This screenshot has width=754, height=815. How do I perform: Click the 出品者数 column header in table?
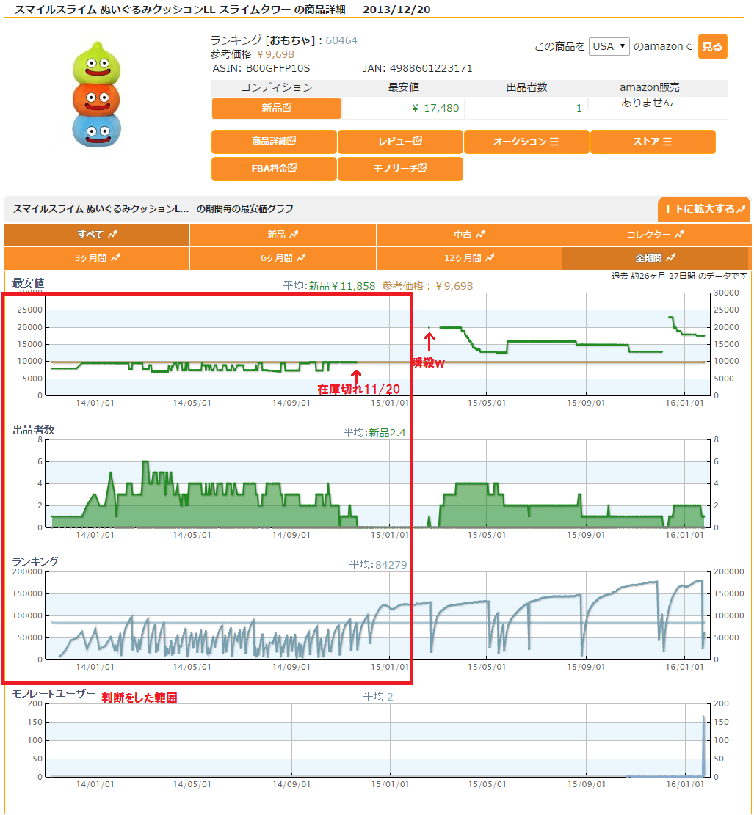click(x=526, y=87)
